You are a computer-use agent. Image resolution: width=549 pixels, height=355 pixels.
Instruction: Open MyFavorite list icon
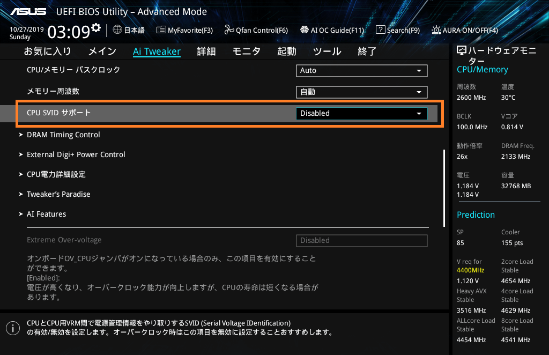[161, 29]
